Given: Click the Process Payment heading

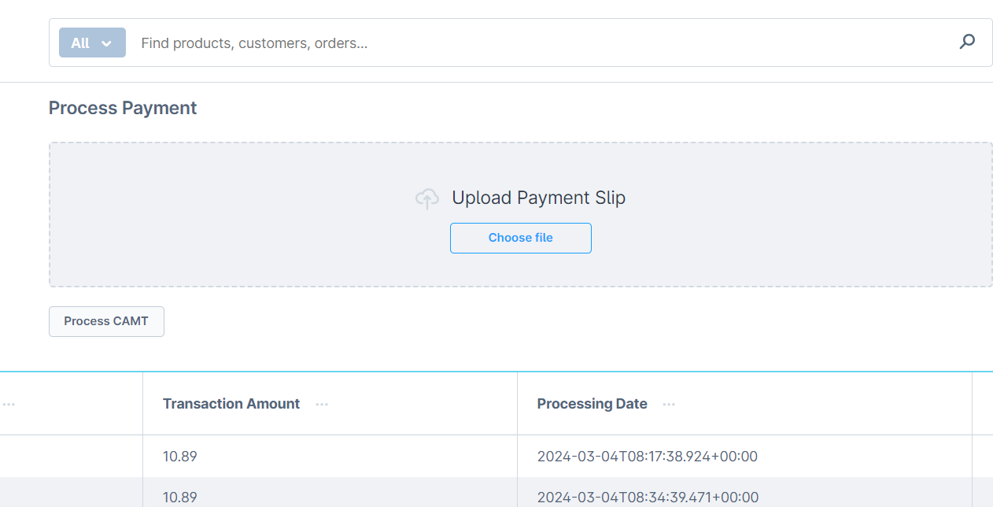Looking at the screenshot, I should click(x=123, y=108).
